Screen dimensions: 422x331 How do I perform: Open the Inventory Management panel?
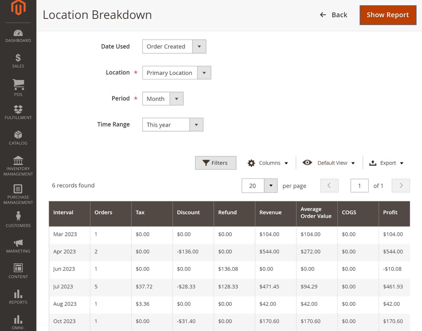coord(18,161)
